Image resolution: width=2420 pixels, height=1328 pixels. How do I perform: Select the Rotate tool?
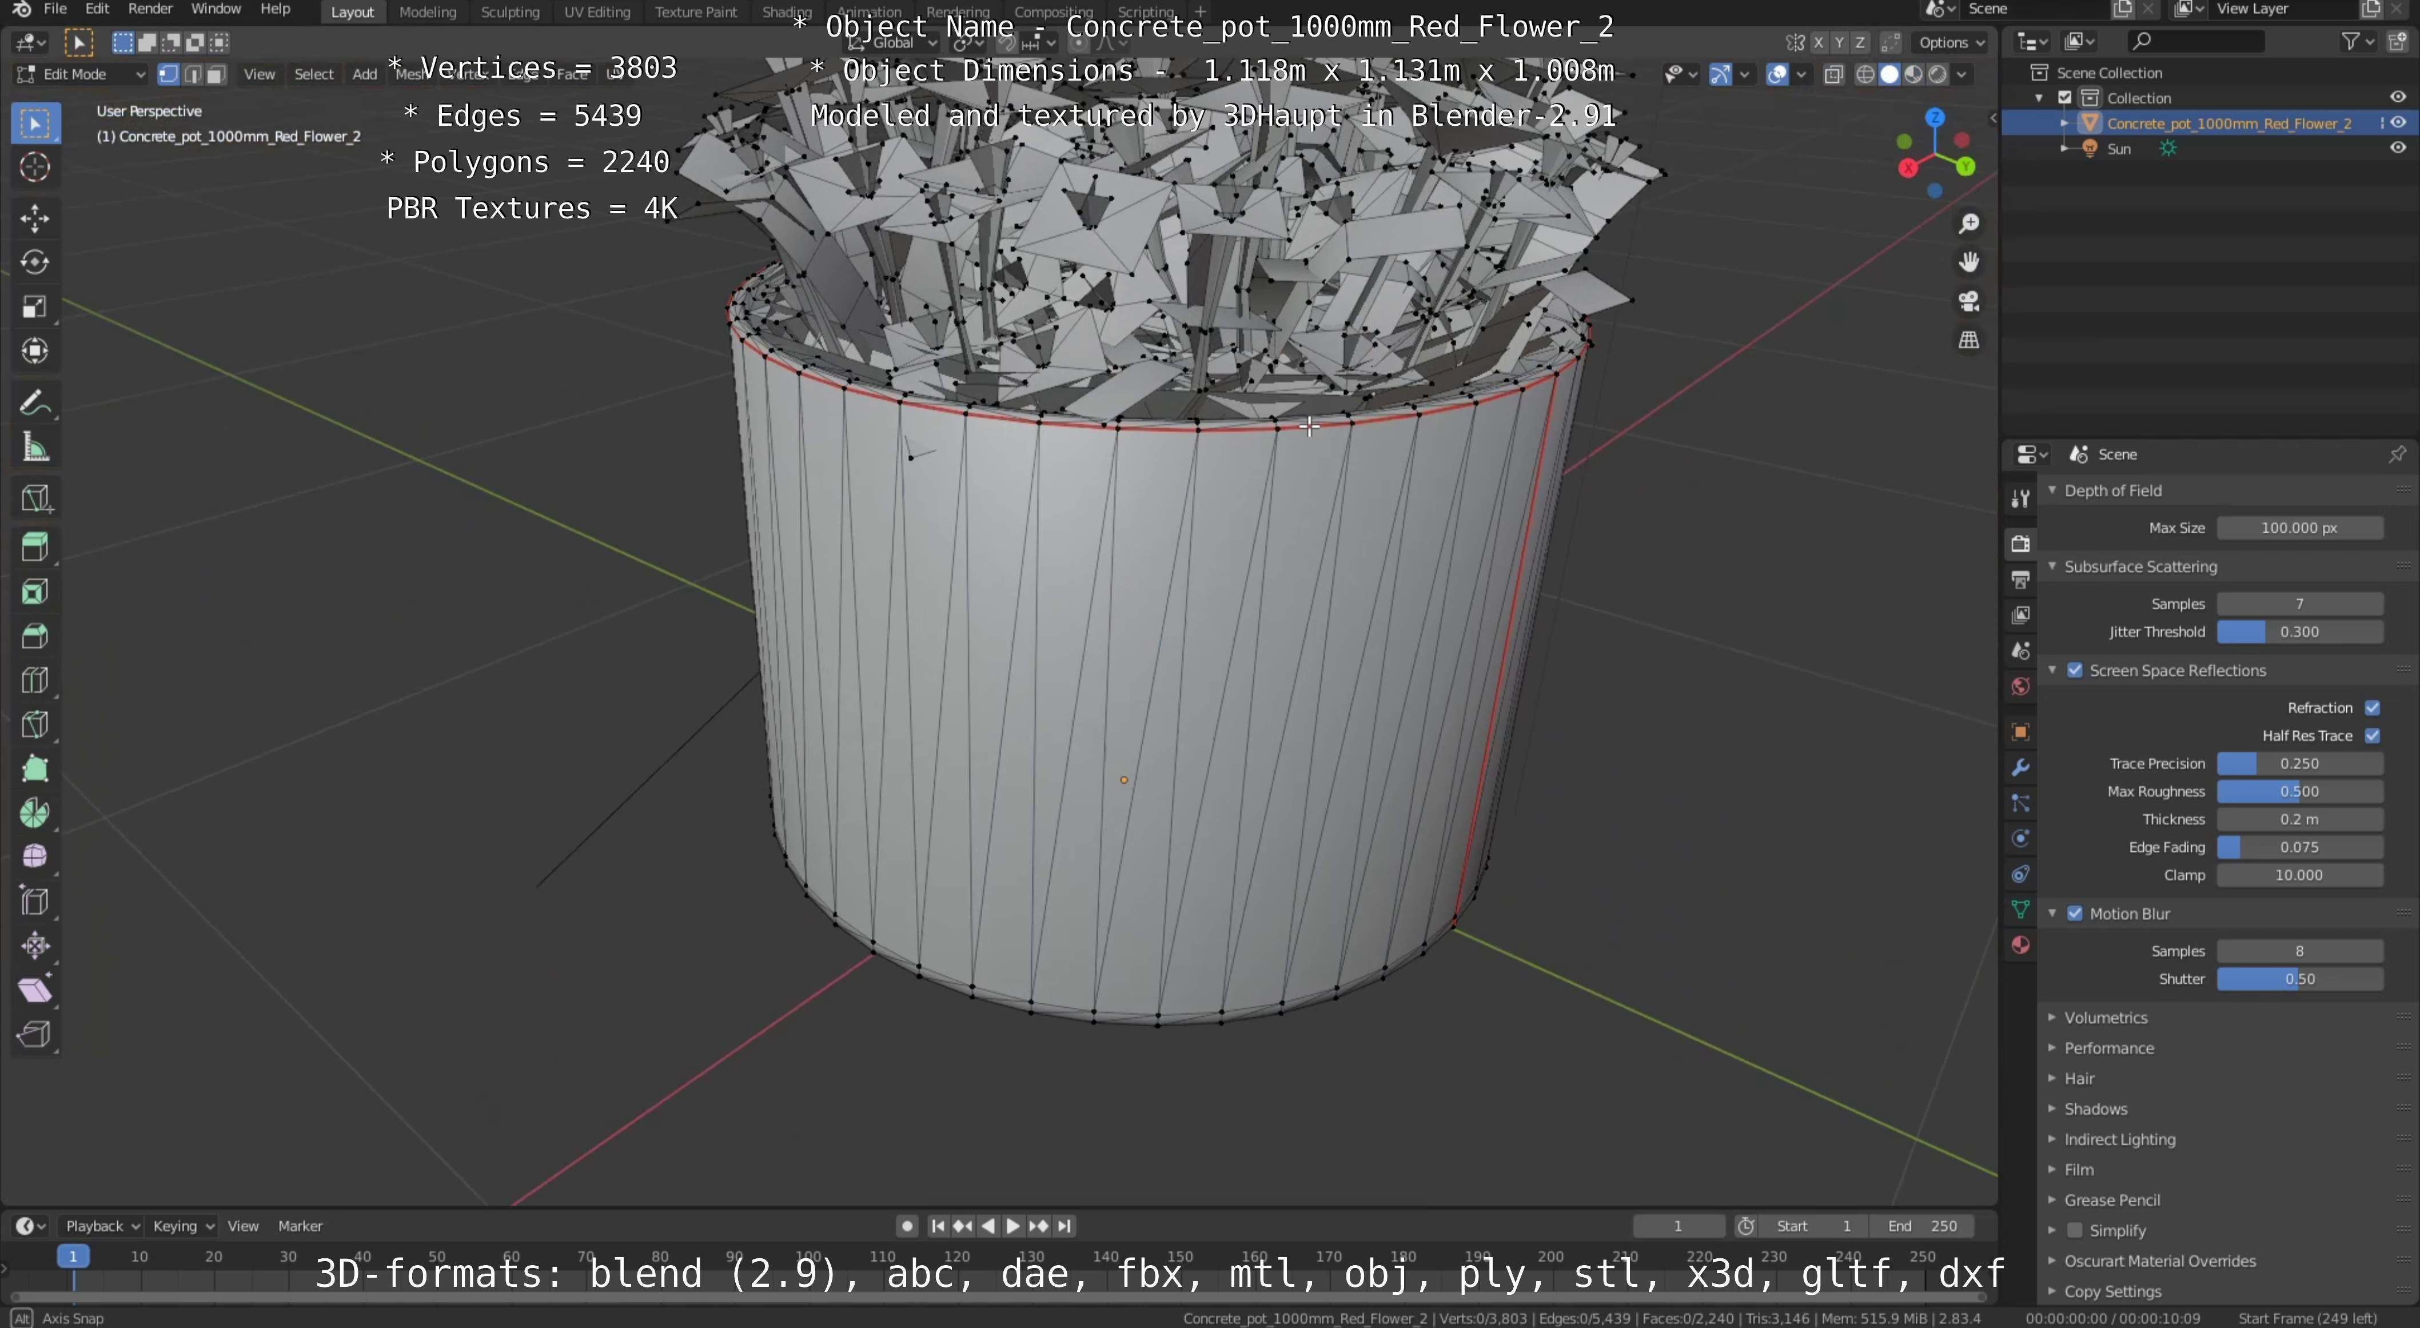point(35,262)
